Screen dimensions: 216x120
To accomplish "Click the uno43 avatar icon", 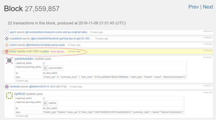I will [7, 45].
